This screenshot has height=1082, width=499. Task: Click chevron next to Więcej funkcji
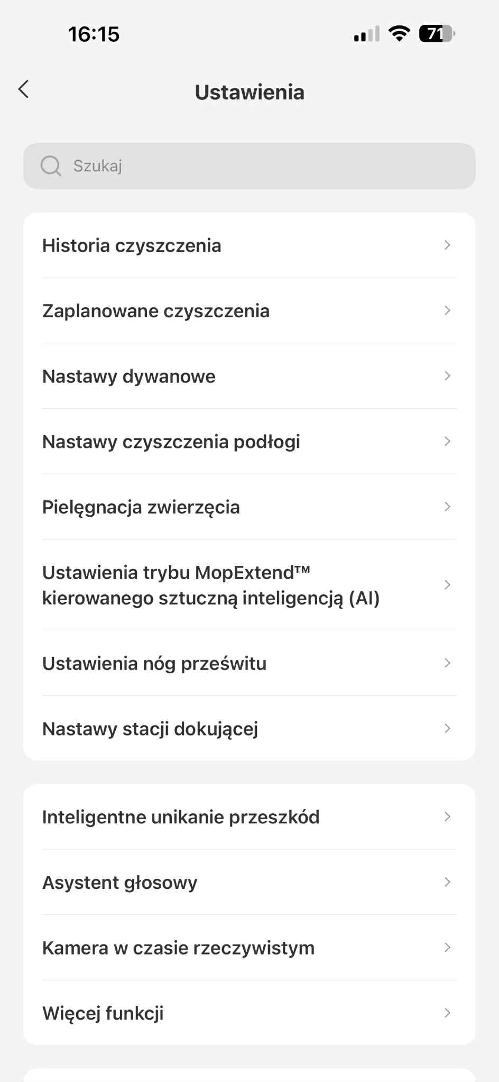pyautogui.click(x=447, y=1013)
